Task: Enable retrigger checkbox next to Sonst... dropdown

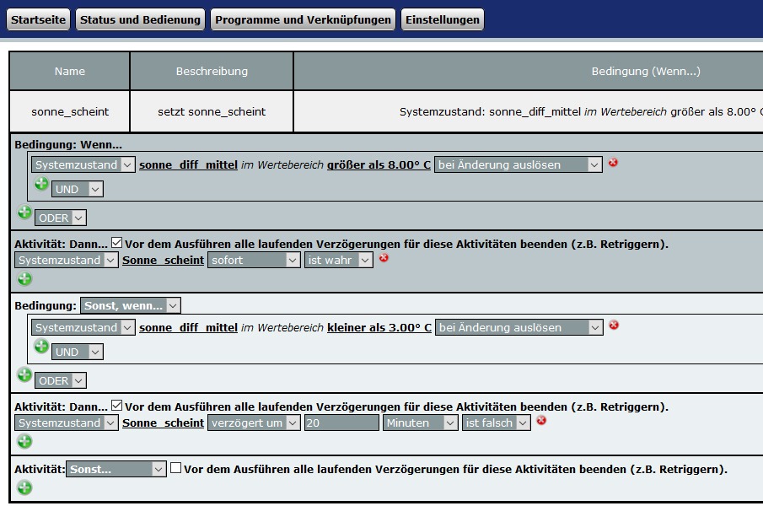Action: [x=175, y=467]
